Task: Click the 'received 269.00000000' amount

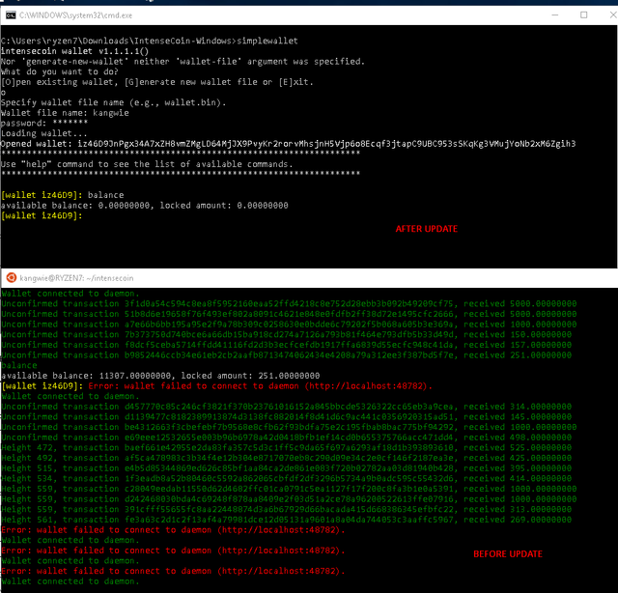Action: (x=518, y=520)
